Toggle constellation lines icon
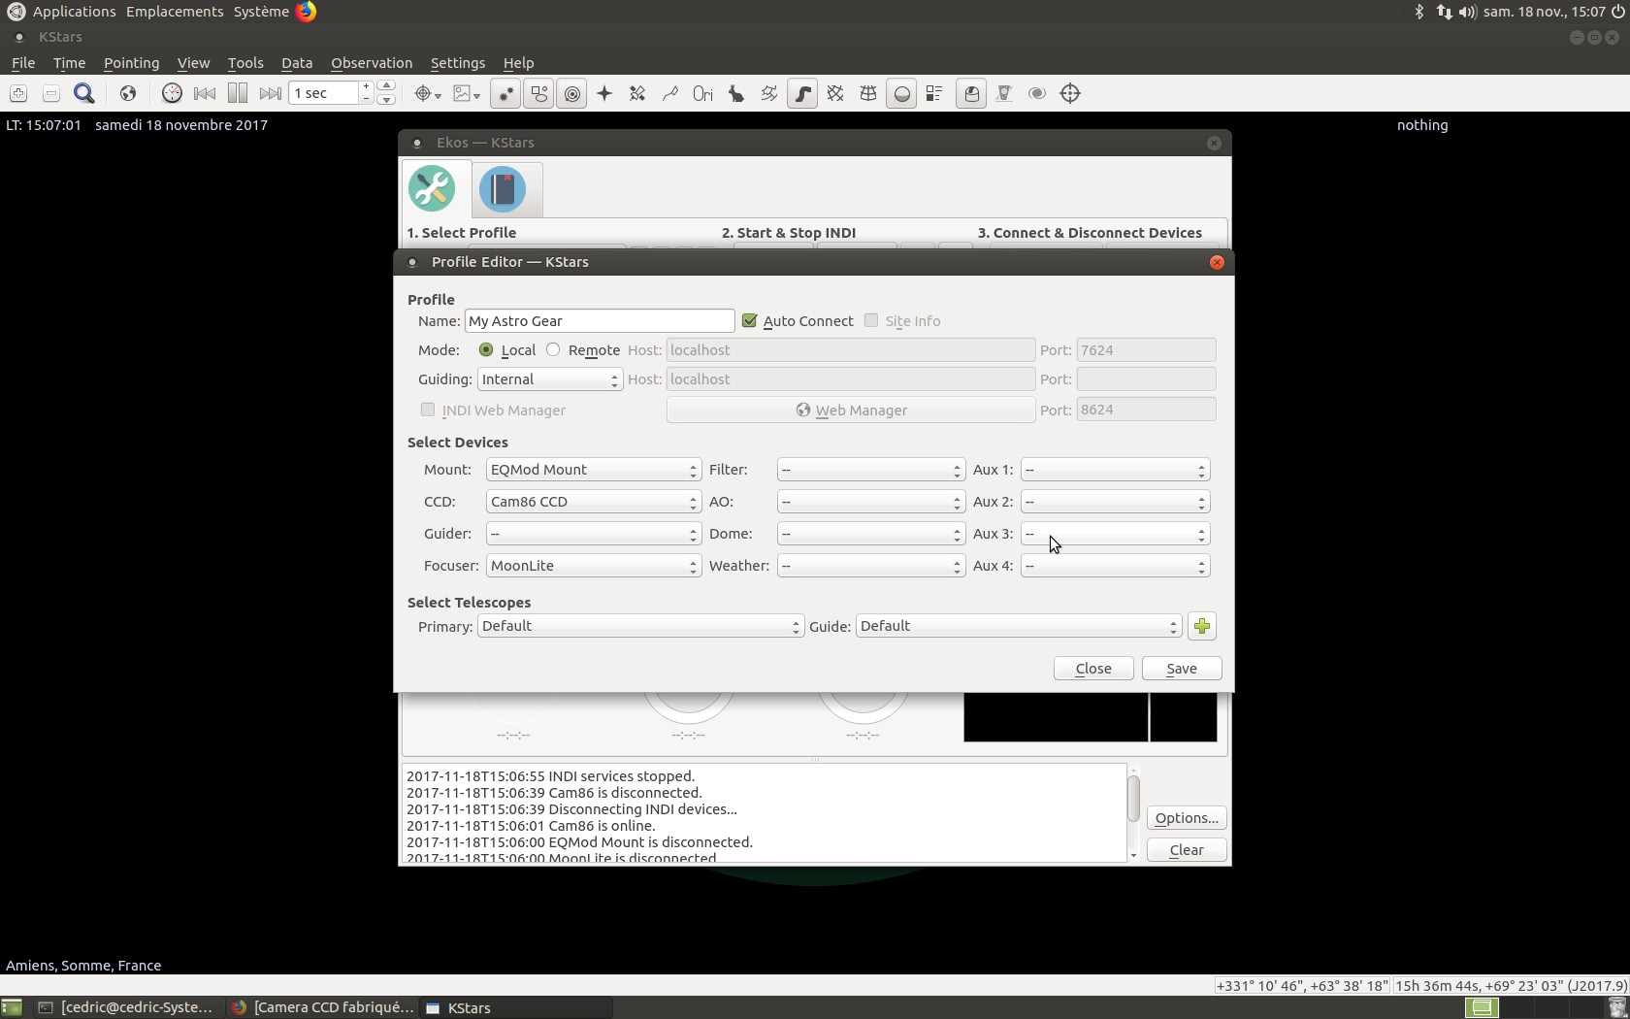This screenshot has width=1630, height=1019. click(x=670, y=93)
